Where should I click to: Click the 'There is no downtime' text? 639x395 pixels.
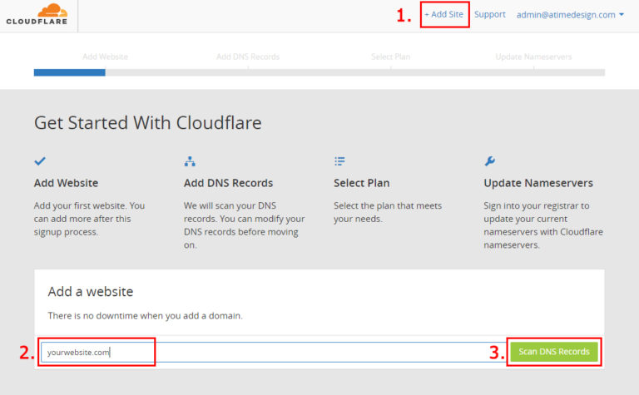point(145,316)
